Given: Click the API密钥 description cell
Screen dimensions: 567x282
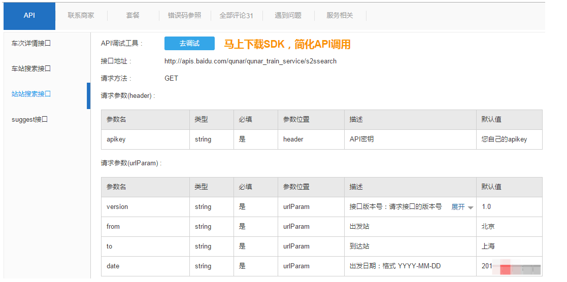Looking at the screenshot, I should click(411, 139).
